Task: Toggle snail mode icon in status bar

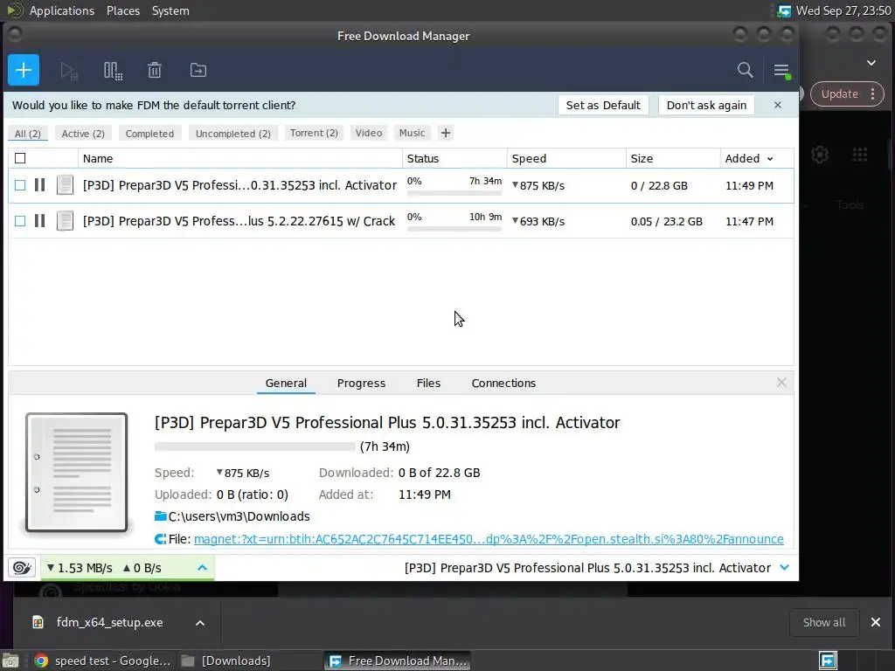Action: click(x=22, y=568)
